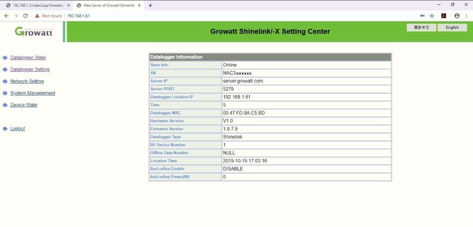
Task: Open a new browser tab
Action: pyautogui.click(x=150, y=5)
